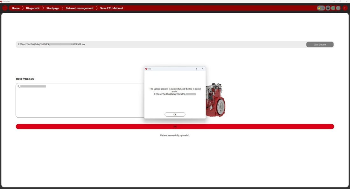
Task: Click the green status indicator circle
Action: [333, 8]
